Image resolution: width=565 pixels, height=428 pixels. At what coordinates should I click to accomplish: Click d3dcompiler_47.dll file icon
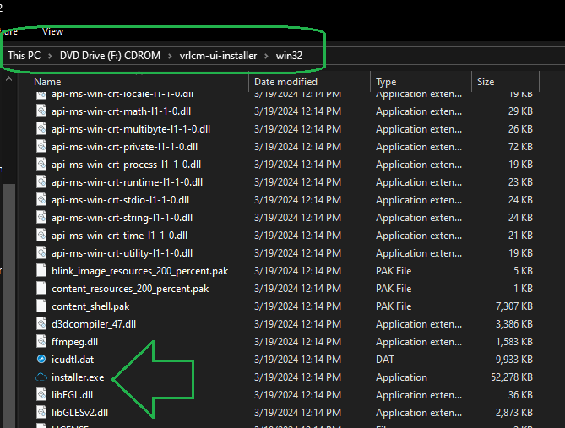coord(41,324)
